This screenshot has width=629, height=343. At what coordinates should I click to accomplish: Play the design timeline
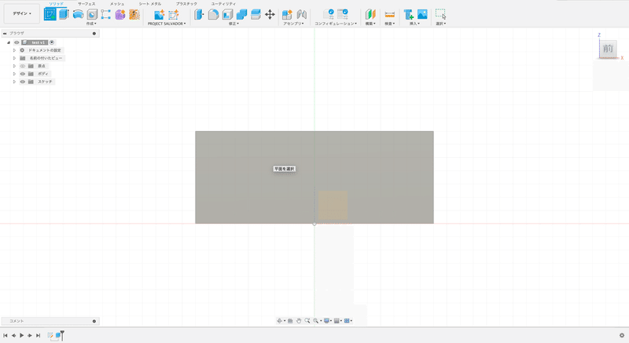(x=22, y=335)
